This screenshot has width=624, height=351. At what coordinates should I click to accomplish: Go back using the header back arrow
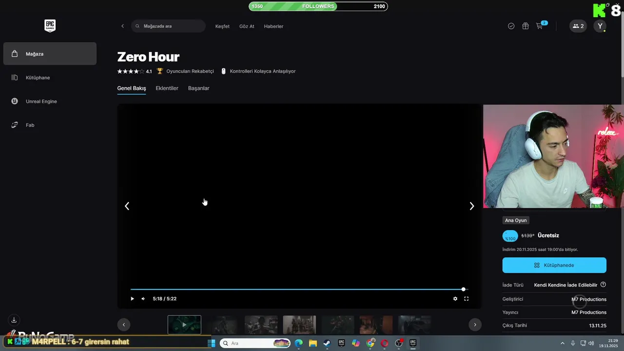tap(122, 26)
